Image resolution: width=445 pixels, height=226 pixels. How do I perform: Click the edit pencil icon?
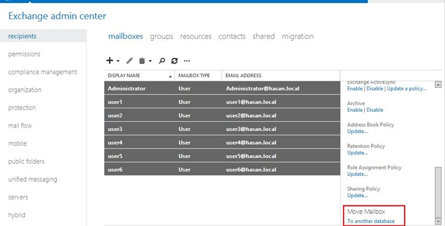point(130,61)
